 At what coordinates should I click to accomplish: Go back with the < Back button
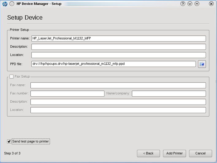click(148, 154)
